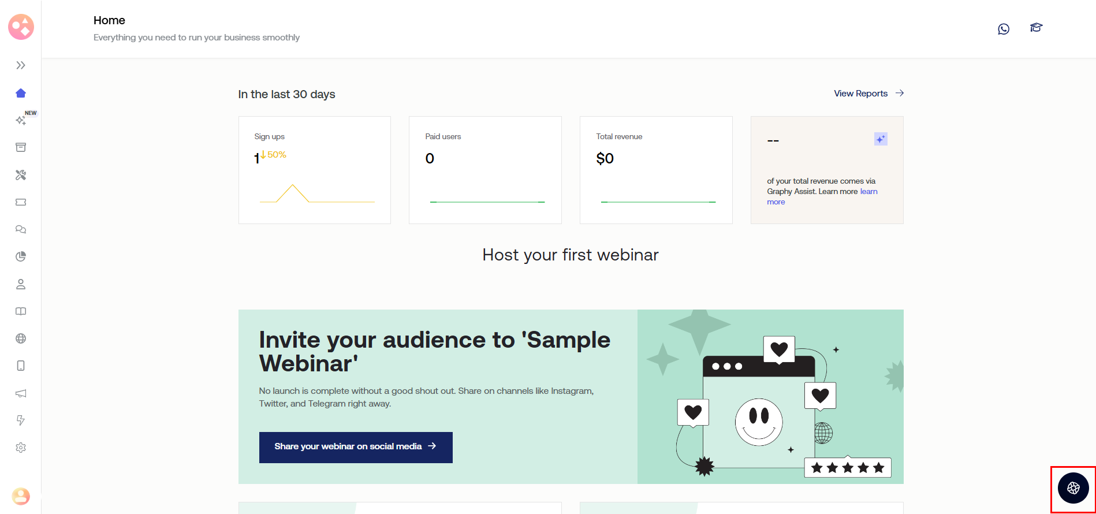
Task: Open the person users icon in sidebar
Action: click(x=21, y=284)
